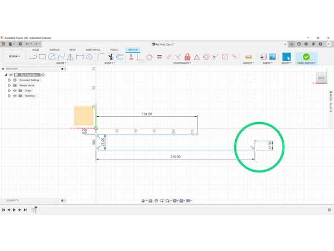Click the Undo arrow
The height and width of the screenshot is (251, 334).
pyautogui.click(x=28, y=44)
